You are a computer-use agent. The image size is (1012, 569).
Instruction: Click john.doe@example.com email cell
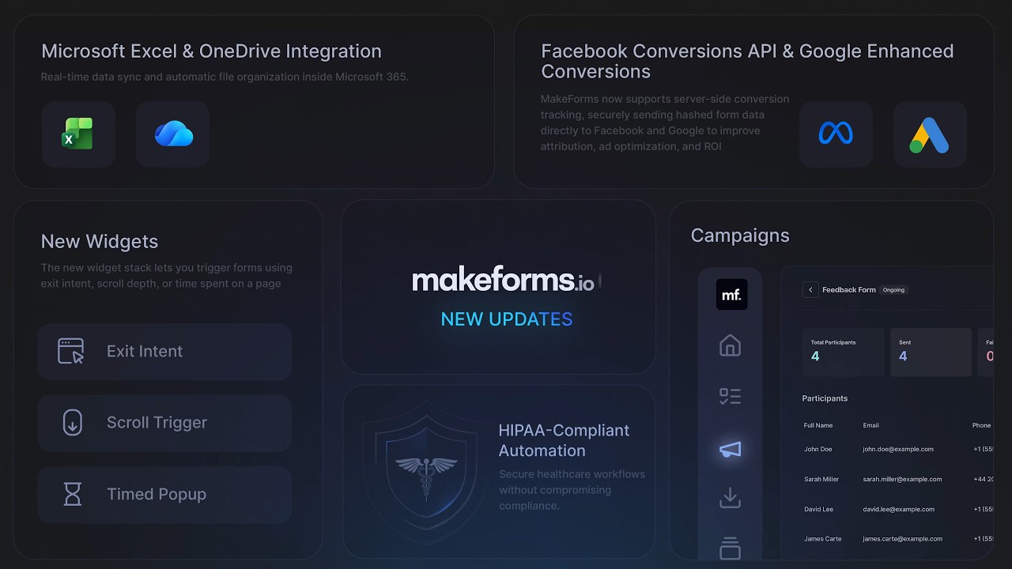tap(898, 449)
